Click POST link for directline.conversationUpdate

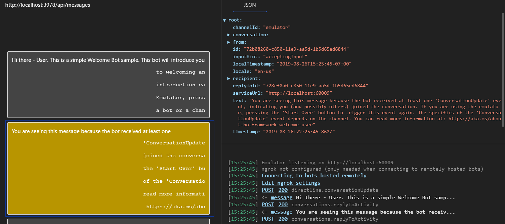(268, 190)
